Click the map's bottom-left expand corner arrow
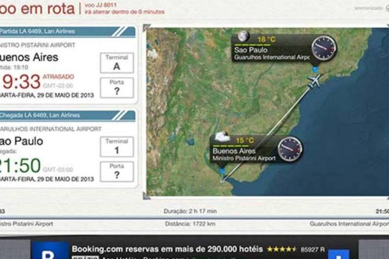The width and height of the screenshot is (389, 259). click(147, 196)
